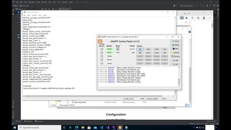Click Type here to search box
Viewport: 231px width, 130px height.
click(39, 127)
